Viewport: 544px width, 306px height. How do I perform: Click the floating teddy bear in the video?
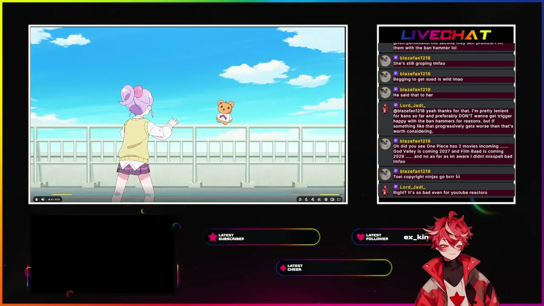pyautogui.click(x=225, y=112)
